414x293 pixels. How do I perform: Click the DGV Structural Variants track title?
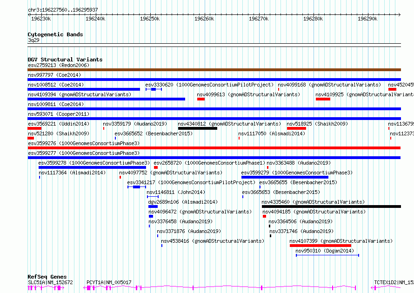65,60
